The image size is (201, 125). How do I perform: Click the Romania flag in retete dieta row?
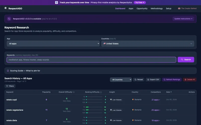point(133,120)
